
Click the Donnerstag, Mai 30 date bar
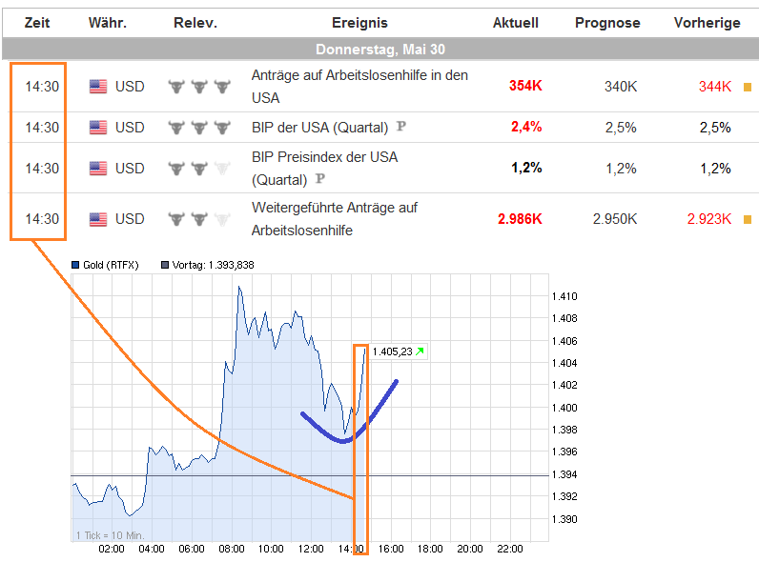click(x=379, y=49)
